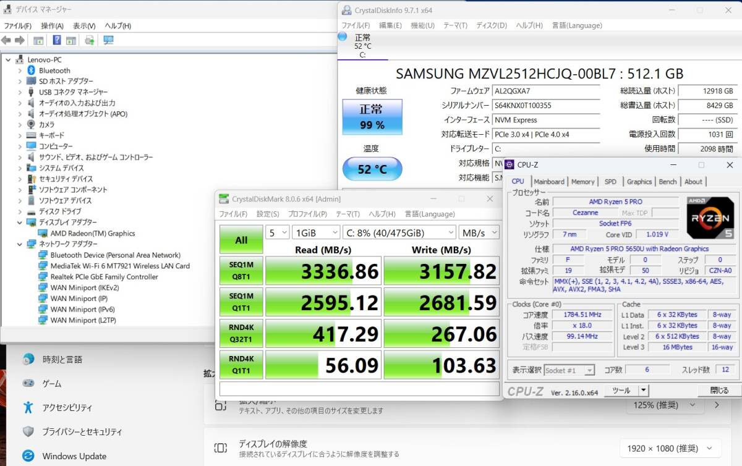Expand the keyboard (キーボード) device category
Image resolution: width=742 pixels, height=466 pixels.
click(x=20, y=135)
